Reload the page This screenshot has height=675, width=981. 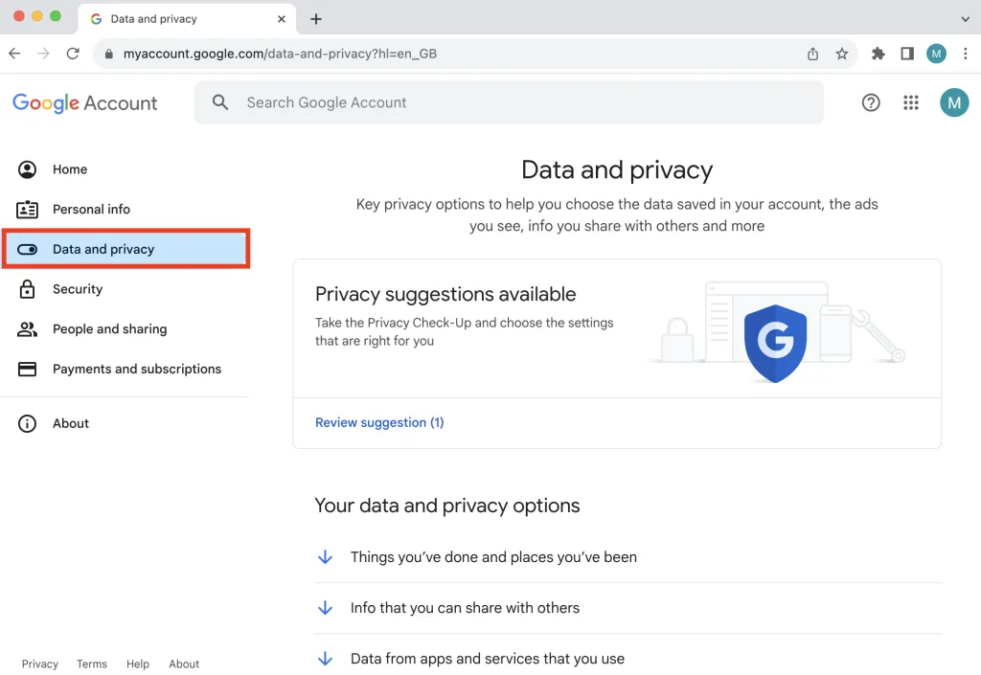click(x=73, y=54)
